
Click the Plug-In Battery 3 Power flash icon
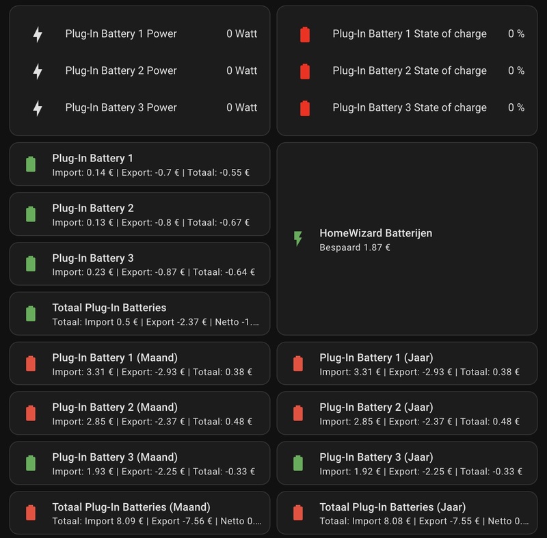click(38, 108)
